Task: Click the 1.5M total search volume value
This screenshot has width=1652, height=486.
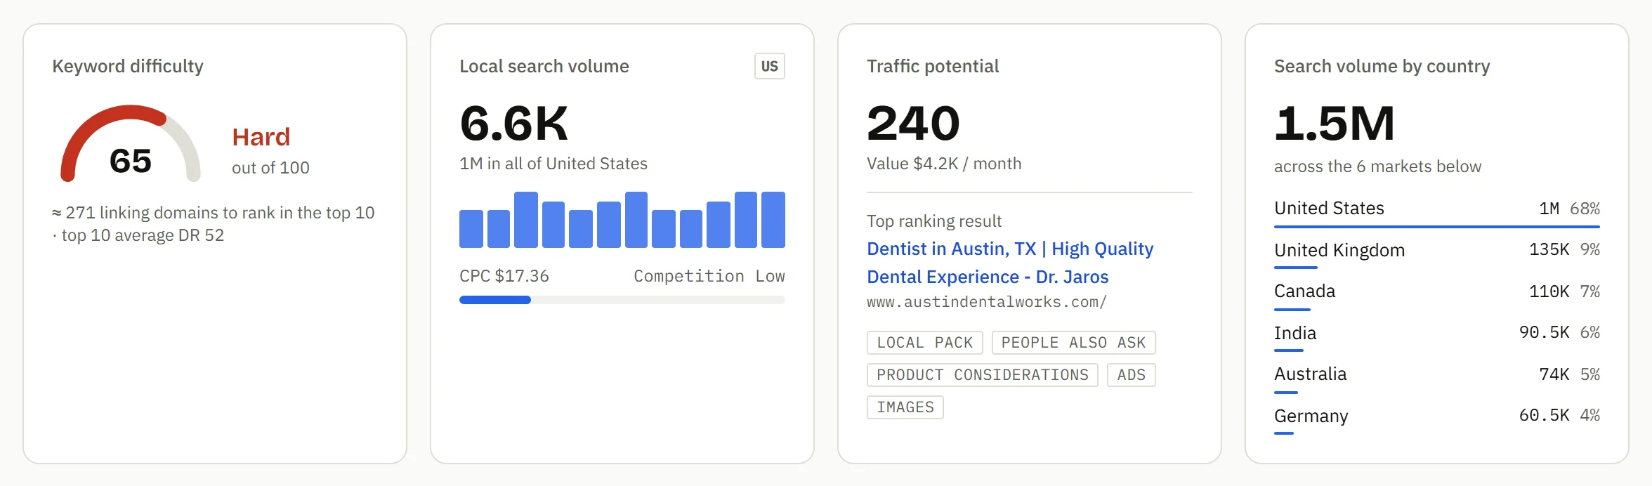Action: pos(1334,124)
